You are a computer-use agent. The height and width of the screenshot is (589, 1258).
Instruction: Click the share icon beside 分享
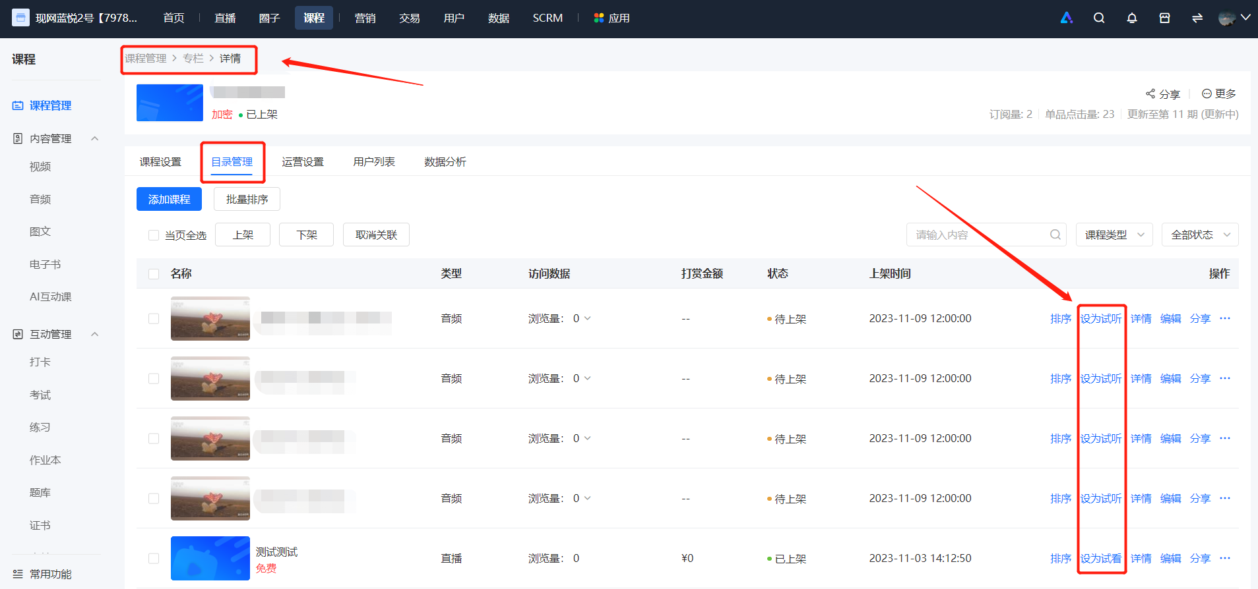coord(1150,94)
